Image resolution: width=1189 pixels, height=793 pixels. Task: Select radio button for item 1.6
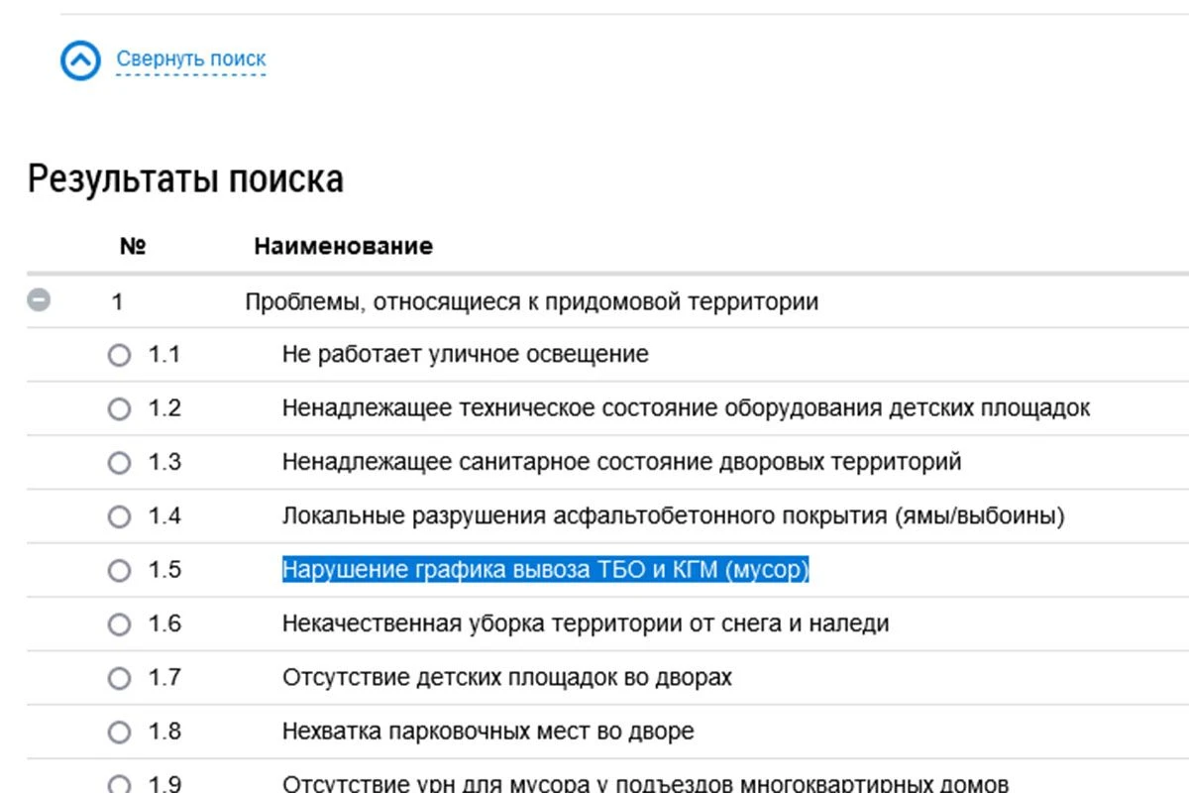click(119, 624)
